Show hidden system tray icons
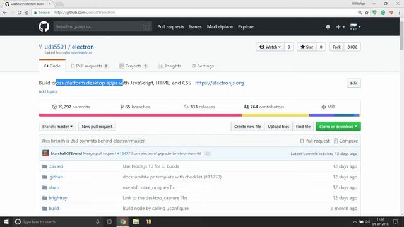Viewport: 404px width, 227px height. (355, 222)
